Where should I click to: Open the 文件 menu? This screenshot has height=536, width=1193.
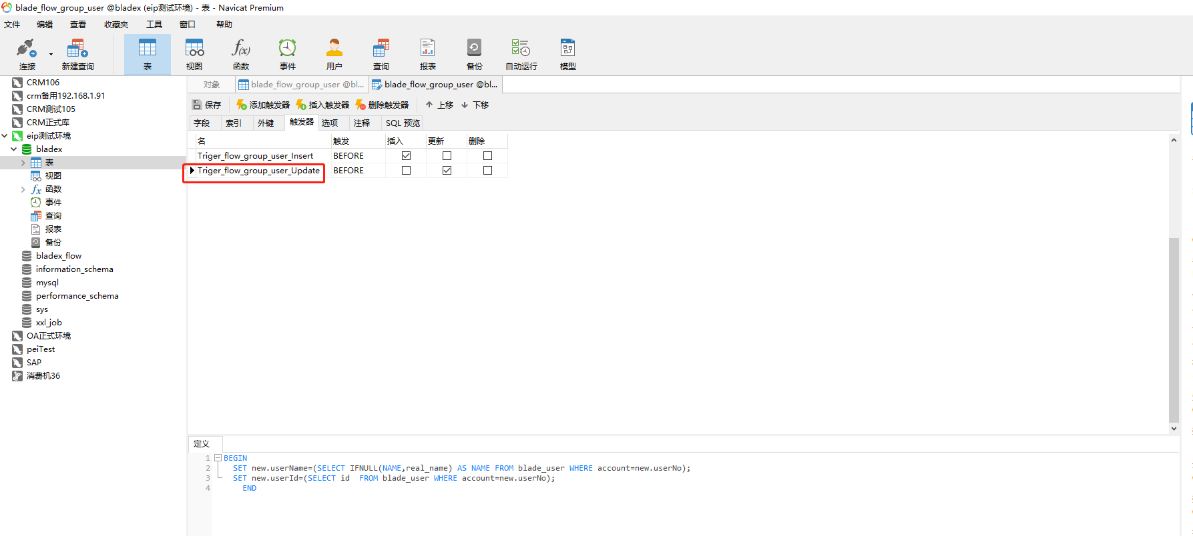coord(12,25)
